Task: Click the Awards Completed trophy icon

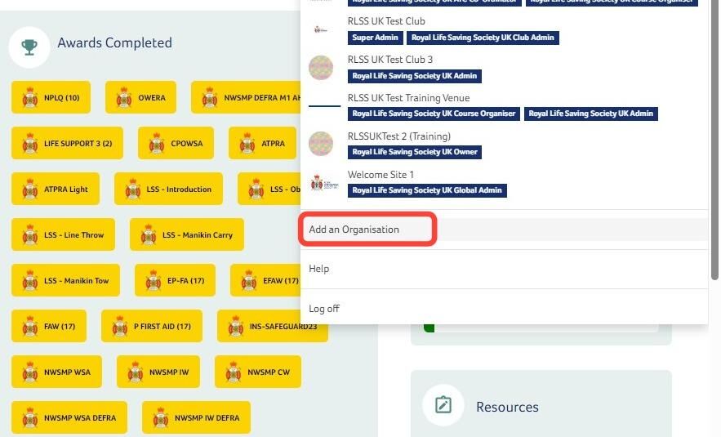Action: click(29, 47)
